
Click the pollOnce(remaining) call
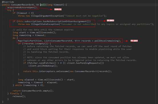[x=107, y=41]
